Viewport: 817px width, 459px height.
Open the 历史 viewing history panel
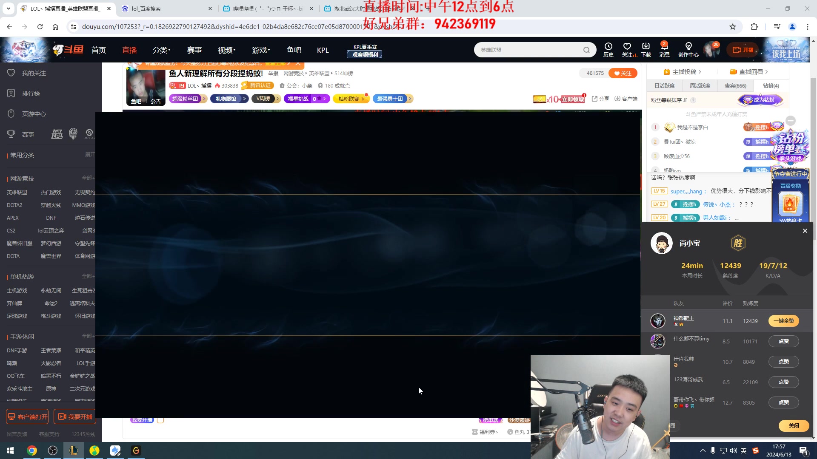click(608, 49)
